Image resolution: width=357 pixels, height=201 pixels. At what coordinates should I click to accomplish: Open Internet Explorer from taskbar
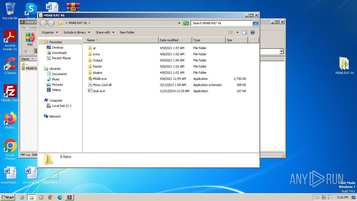click(x=22, y=197)
